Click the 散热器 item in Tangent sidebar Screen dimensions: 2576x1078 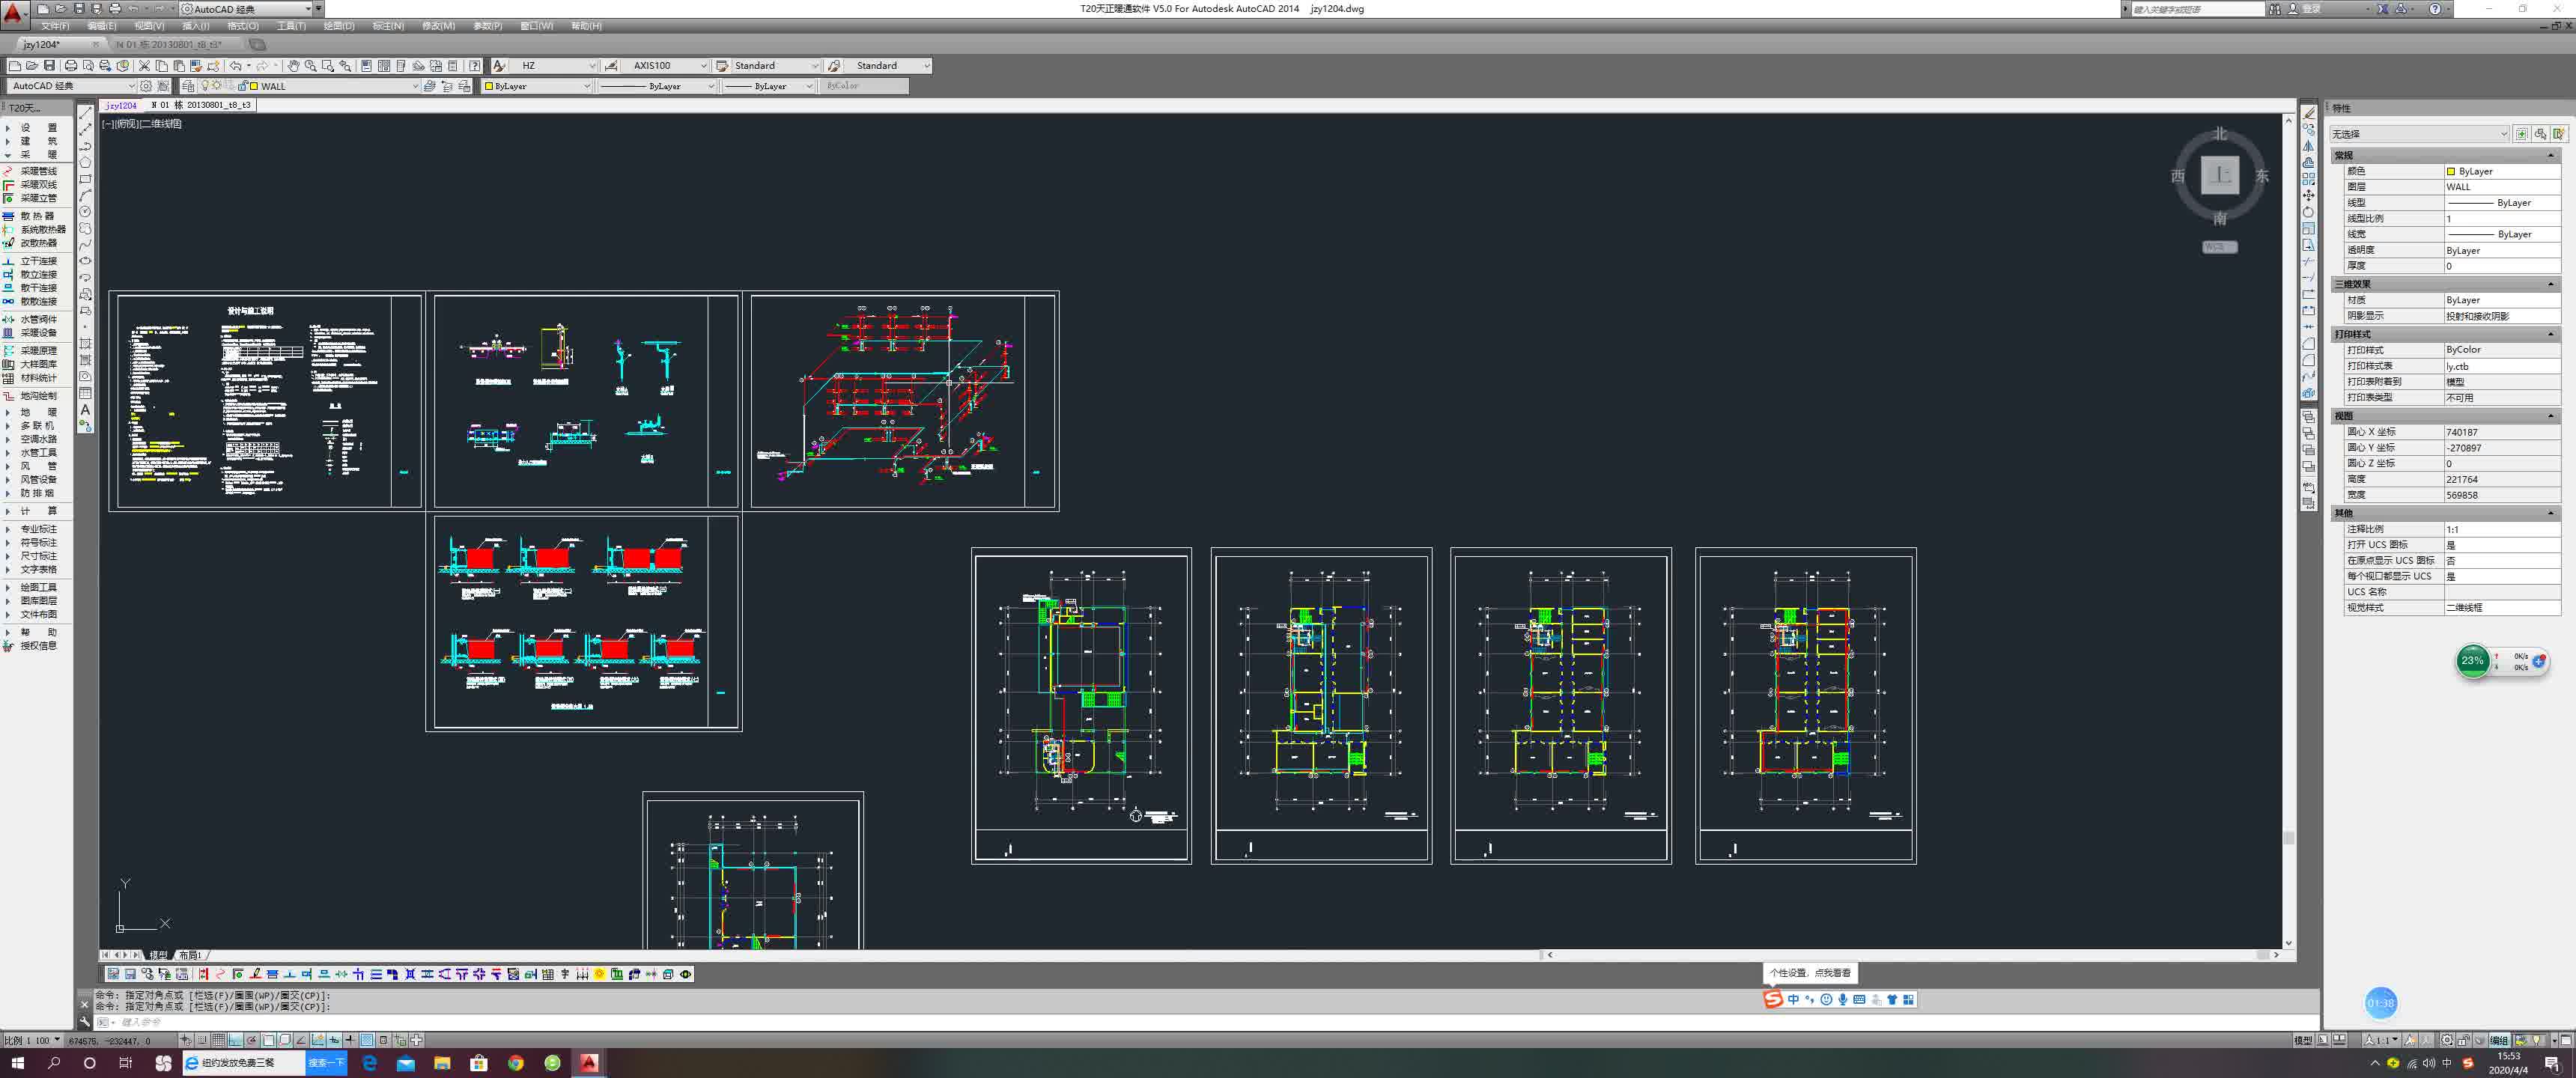click(37, 216)
